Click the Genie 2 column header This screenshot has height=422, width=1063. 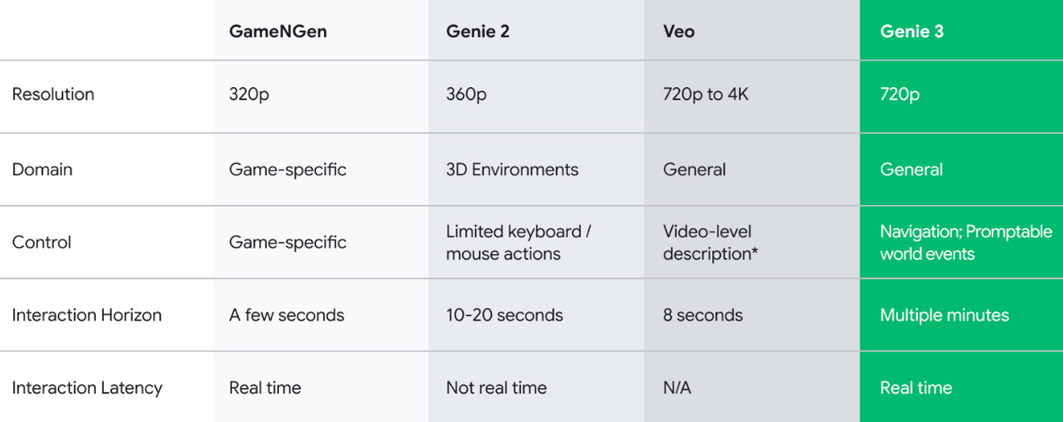478,32
